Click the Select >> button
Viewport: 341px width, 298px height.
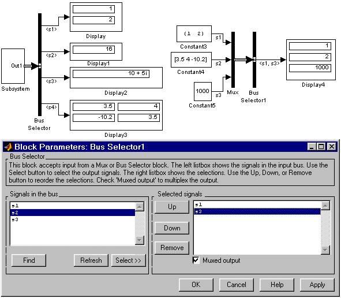point(128,260)
